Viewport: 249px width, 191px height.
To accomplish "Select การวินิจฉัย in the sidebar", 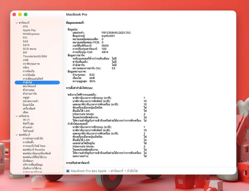I will (29, 75).
